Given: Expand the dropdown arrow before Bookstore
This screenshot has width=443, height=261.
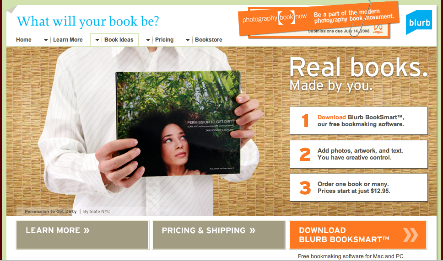Looking at the screenshot, I should [188, 40].
